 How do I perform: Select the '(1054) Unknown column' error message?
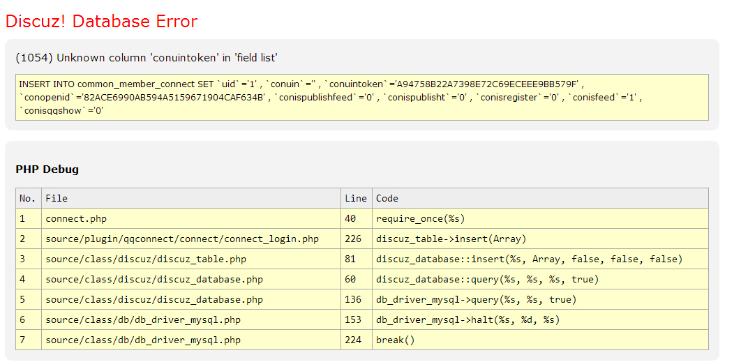147,58
